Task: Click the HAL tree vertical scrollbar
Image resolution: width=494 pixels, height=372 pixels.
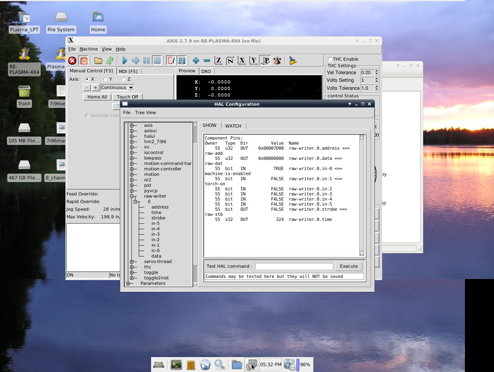Action: tap(195, 205)
